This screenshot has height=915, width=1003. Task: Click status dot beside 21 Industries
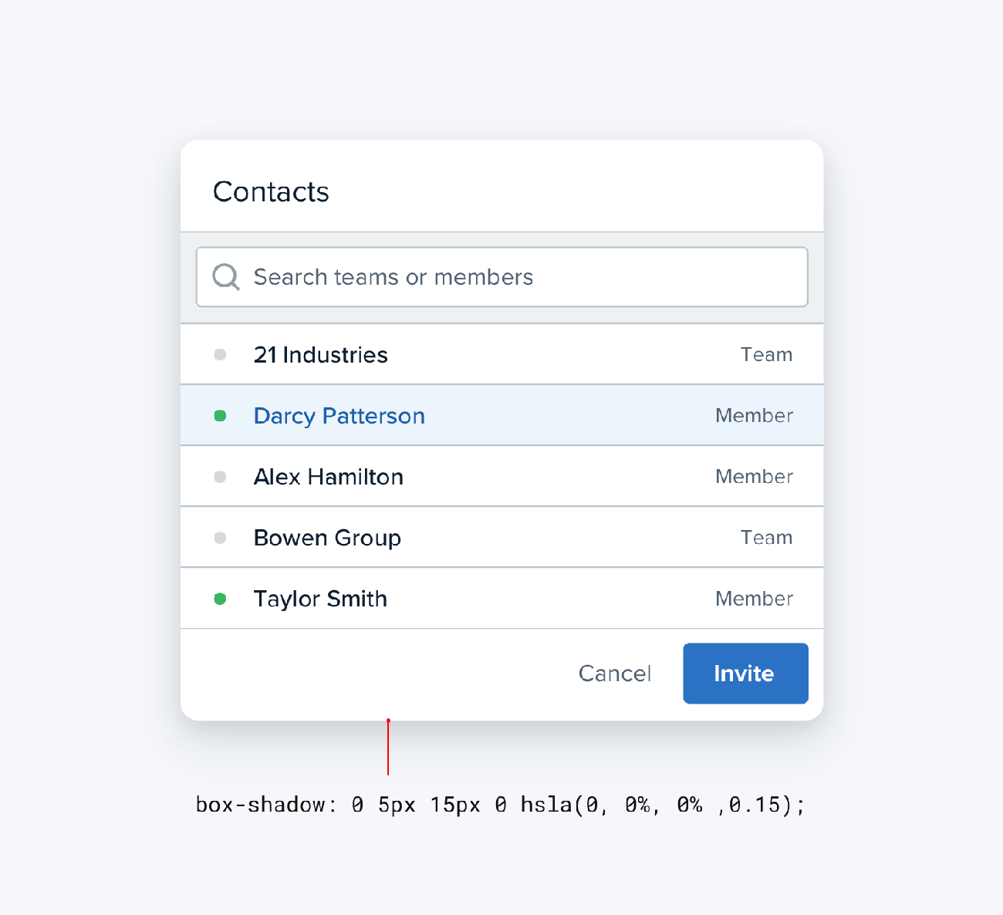click(220, 355)
